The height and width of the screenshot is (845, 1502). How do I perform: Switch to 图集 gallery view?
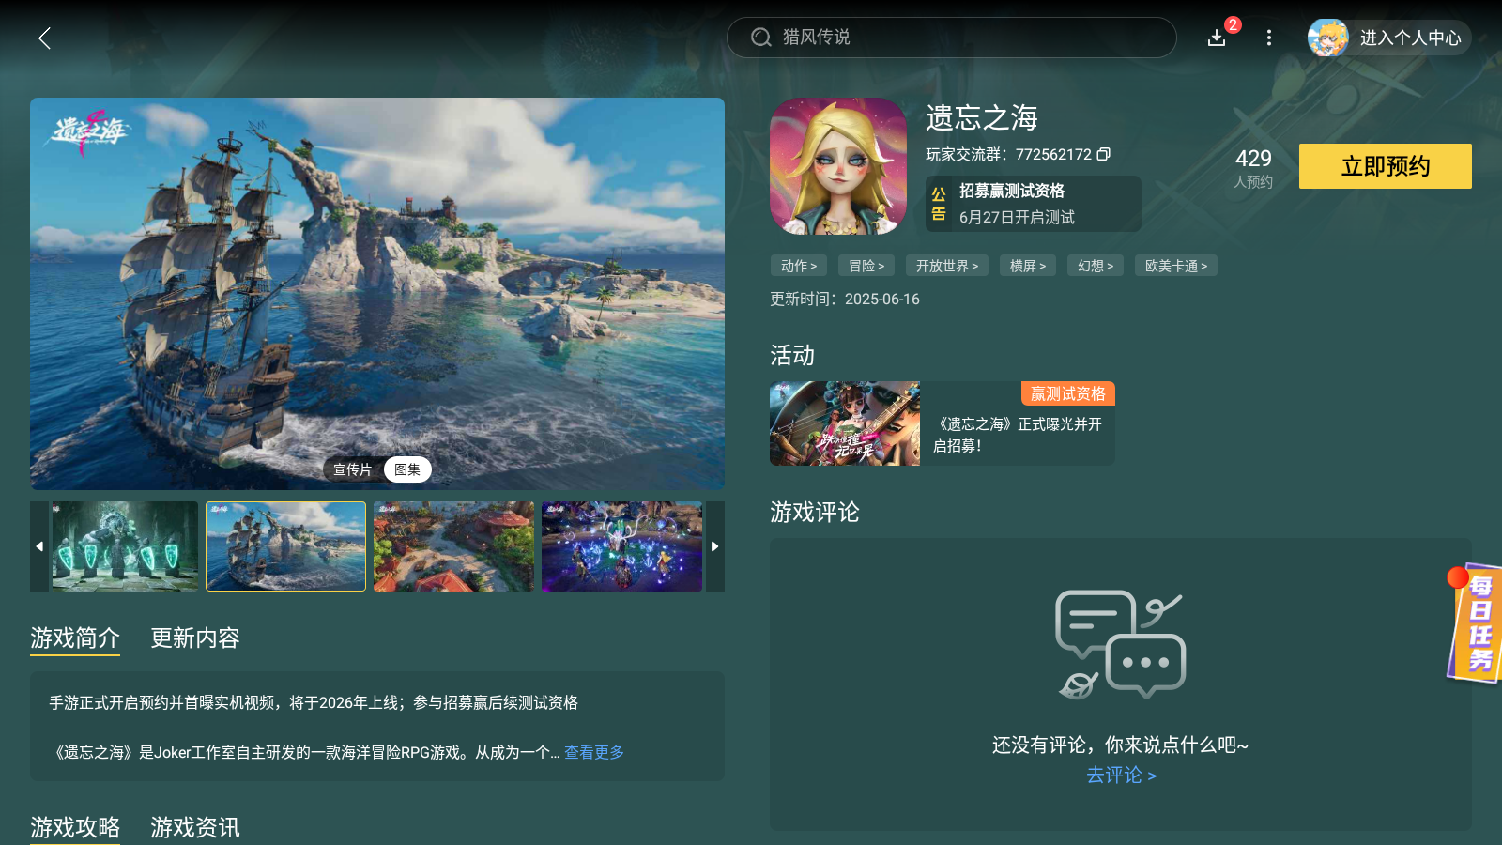point(407,469)
